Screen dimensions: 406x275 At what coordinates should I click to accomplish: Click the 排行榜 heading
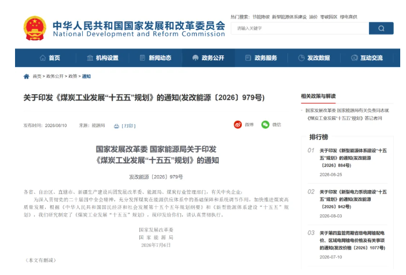(319, 137)
